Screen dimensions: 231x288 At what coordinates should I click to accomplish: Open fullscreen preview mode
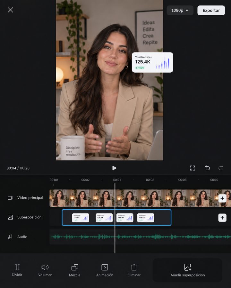click(x=193, y=168)
